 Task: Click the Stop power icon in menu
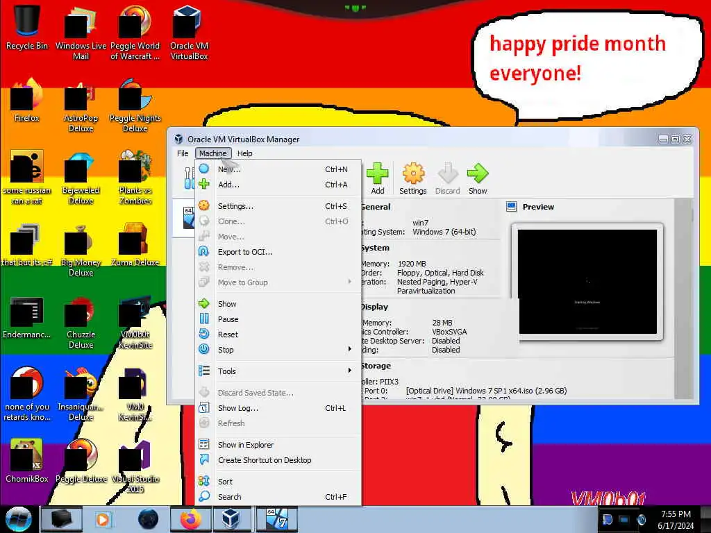click(204, 349)
